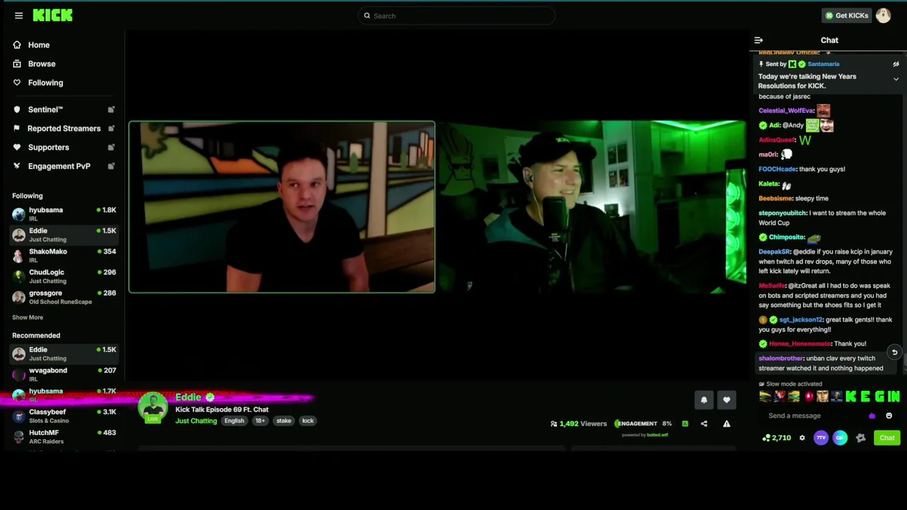907x510 pixels.
Task: Open ShakoMako channel in Following list
Action: point(64,255)
